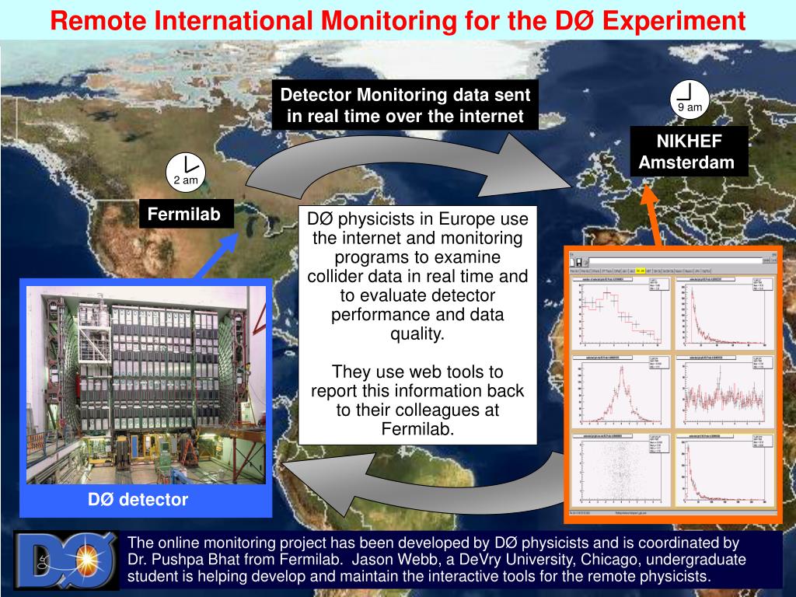Image resolution: width=796 pixels, height=597 pixels.
Task: Click 'DØ physicists in Europe use' paragraph
Action: tap(417, 276)
